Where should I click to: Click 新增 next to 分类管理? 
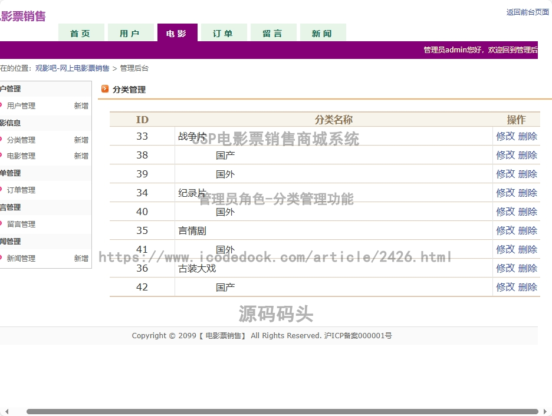(x=81, y=140)
